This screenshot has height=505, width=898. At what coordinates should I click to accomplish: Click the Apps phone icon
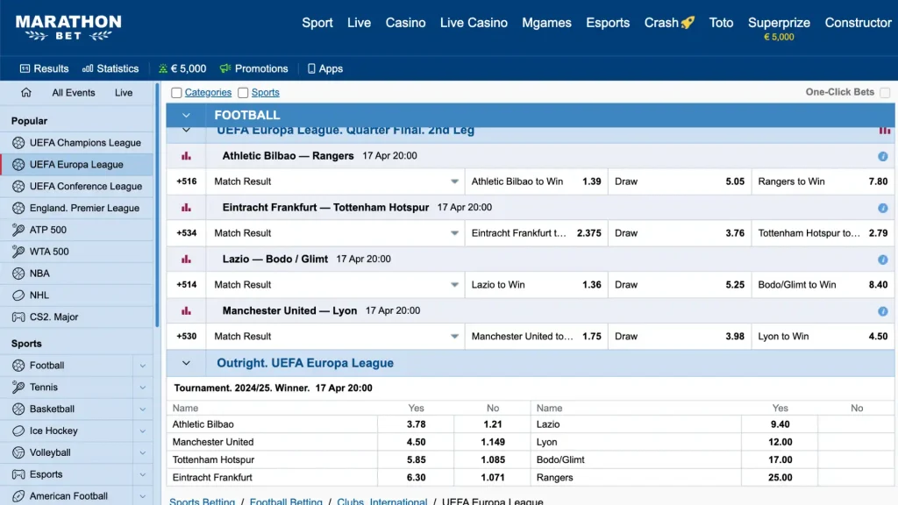pos(311,68)
